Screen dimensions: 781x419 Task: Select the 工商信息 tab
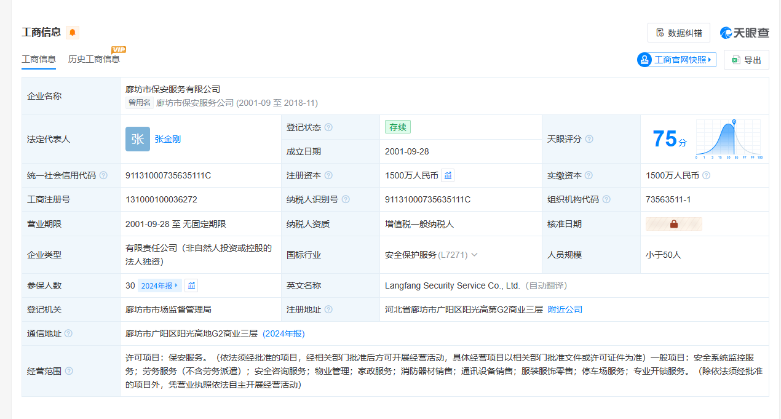pyautogui.click(x=39, y=59)
